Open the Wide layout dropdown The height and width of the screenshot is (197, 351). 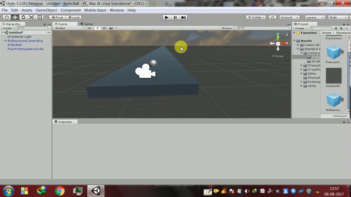(x=338, y=17)
